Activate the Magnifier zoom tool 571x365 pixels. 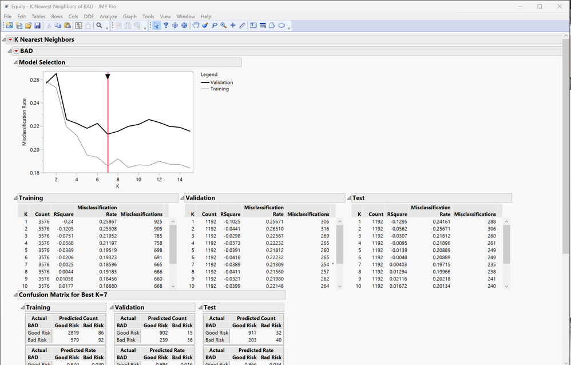(223, 26)
